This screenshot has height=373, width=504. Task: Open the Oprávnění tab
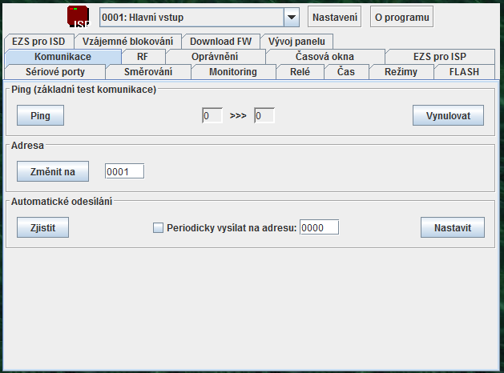tap(214, 57)
